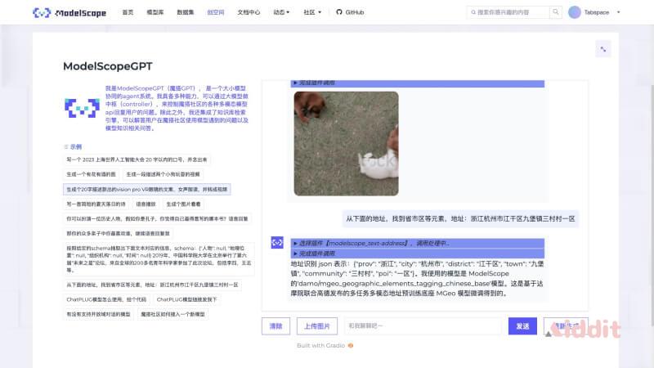Focus the site search input field
This screenshot has width=654, height=368.
508,12
